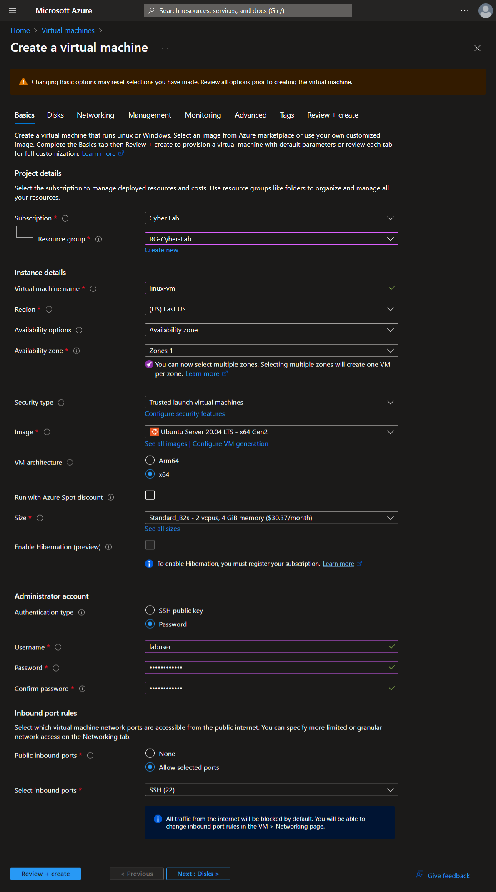This screenshot has height=892, width=496.
Task: Click the Username input field
Action: pyautogui.click(x=271, y=647)
